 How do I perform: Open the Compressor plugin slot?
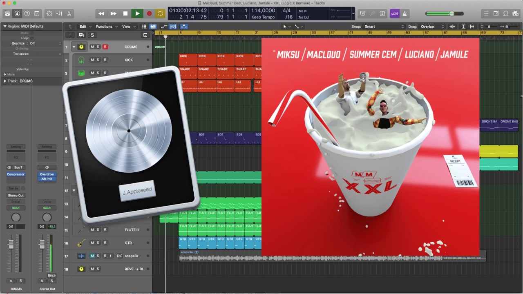coord(16,174)
